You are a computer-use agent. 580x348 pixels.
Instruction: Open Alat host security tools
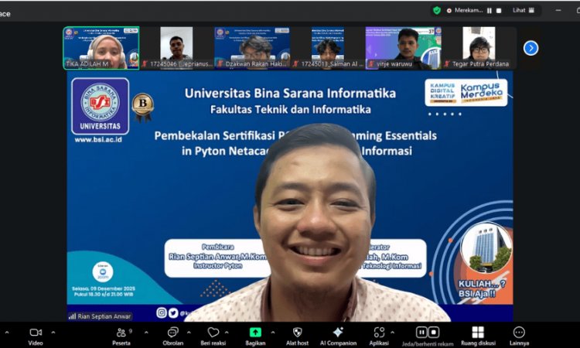pyautogui.click(x=297, y=336)
